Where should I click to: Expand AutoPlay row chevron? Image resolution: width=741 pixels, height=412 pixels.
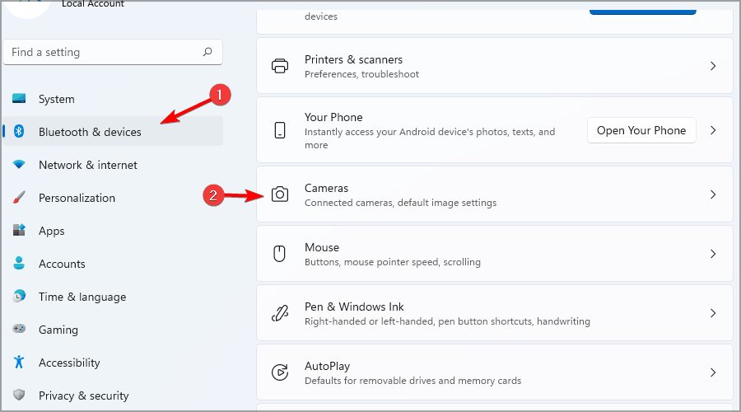713,372
